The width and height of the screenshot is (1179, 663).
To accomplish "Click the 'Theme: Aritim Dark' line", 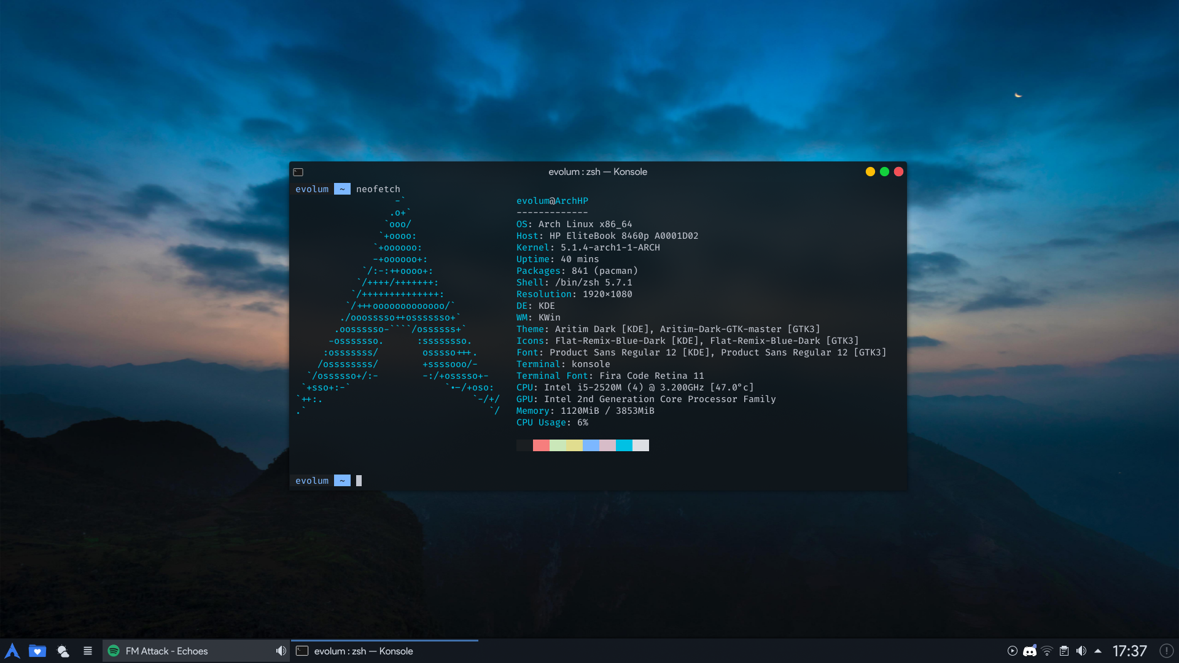I will (x=668, y=329).
